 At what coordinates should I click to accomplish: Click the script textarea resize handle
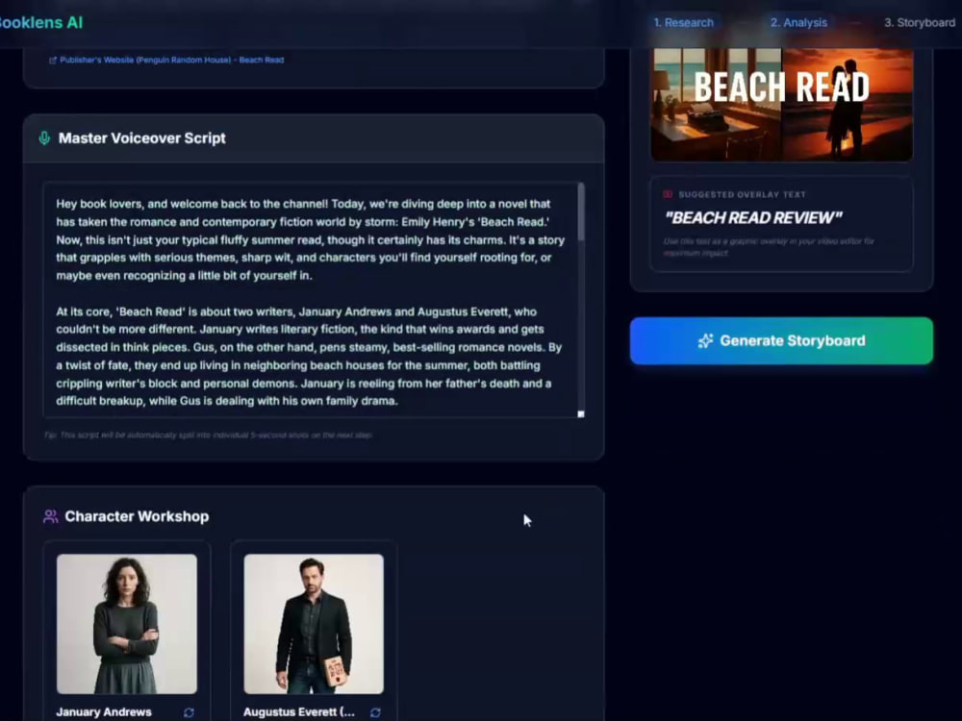580,413
